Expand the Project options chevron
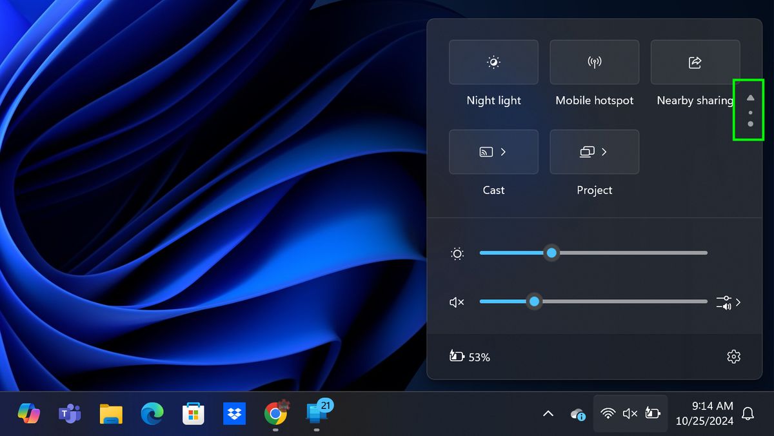 click(x=604, y=152)
